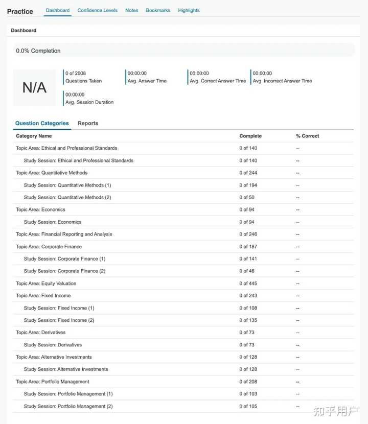The height and width of the screenshot is (424, 368).
Task: Open the Dashboard tab
Action: pyautogui.click(x=58, y=10)
